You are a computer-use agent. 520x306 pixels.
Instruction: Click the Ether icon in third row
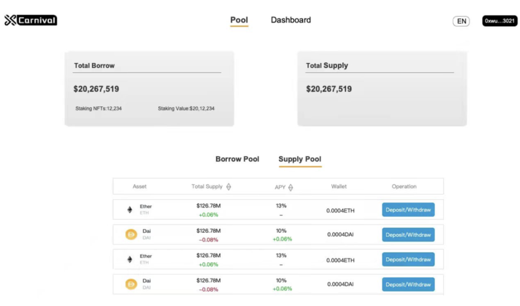pyautogui.click(x=129, y=259)
